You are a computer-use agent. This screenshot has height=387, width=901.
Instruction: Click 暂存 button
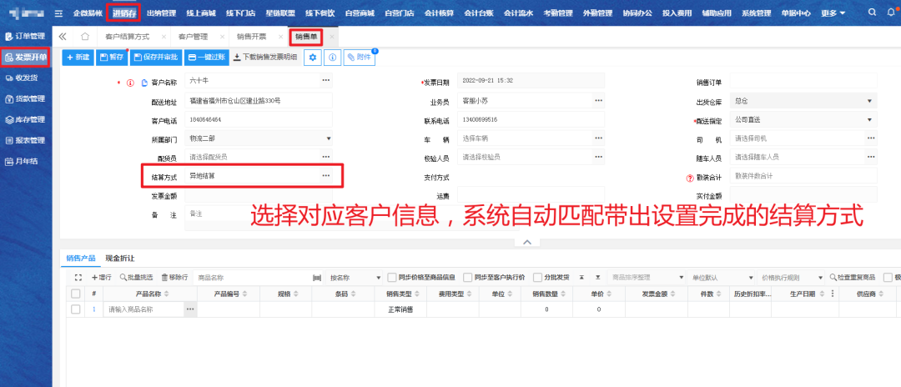point(112,57)
